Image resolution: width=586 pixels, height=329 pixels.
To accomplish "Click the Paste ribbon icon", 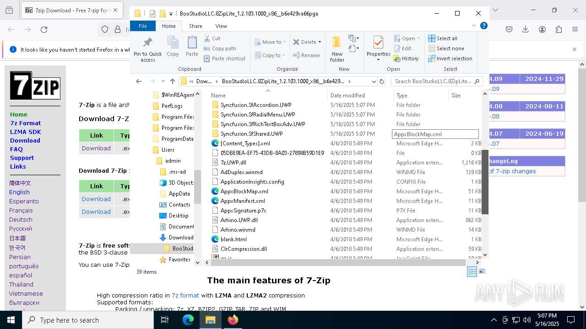I will 192,47.
